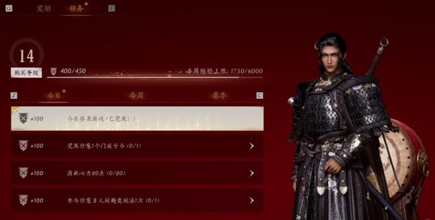This screenshot has width=435, height=220.
Task: Click the E key hint icon
Action: 111,8
